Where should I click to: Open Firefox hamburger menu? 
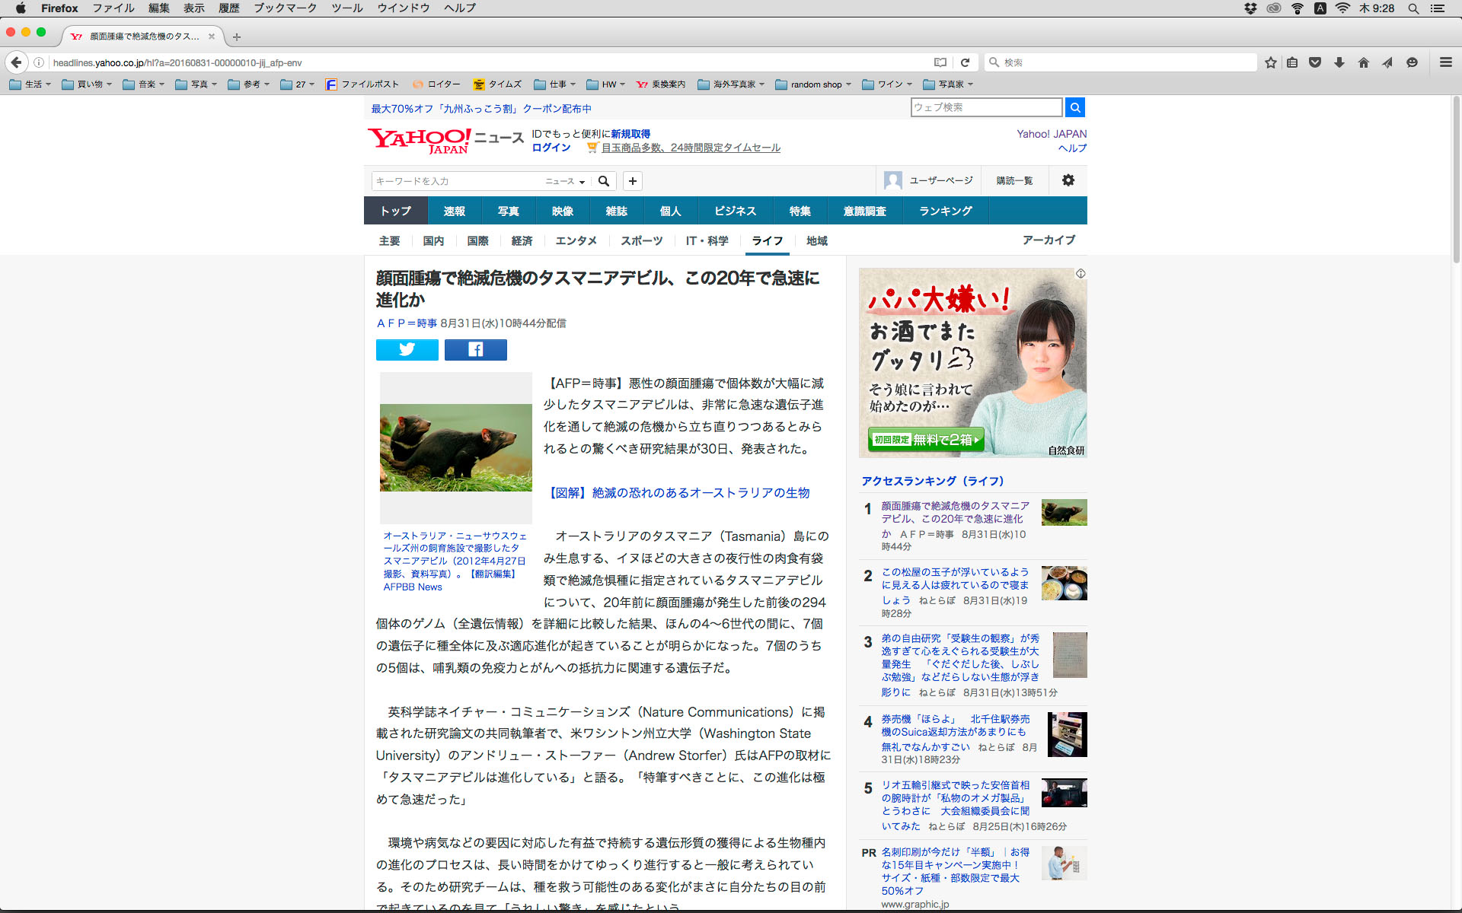point(1445,62)
